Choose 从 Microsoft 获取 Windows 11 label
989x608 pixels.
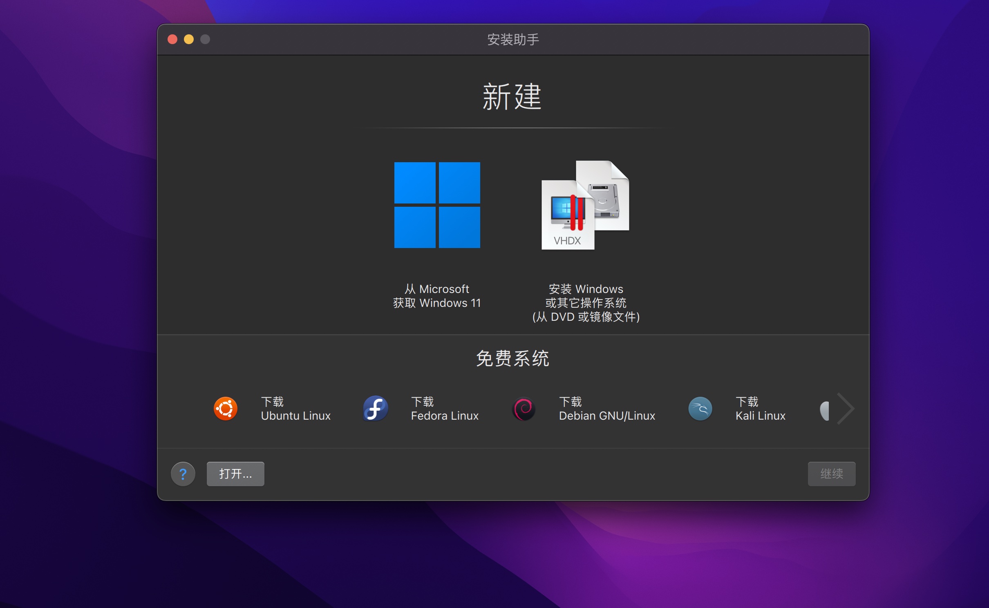437,296
